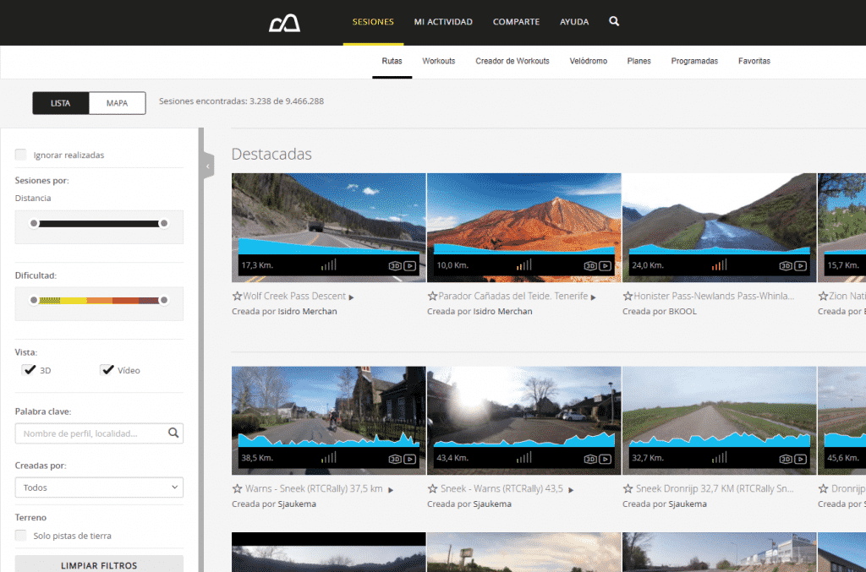
Task: Click video play icon on 17,3 Km card
Action: [x=410, y=266]
